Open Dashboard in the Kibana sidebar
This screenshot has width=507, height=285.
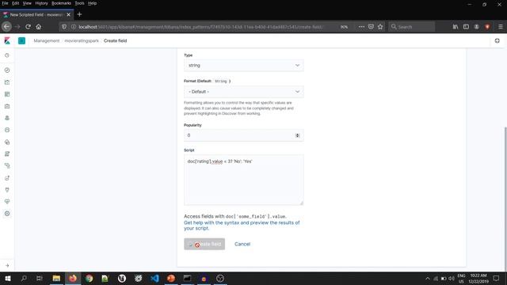point(7,94)
